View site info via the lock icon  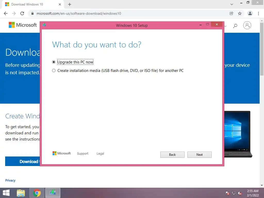coord(32,13)
